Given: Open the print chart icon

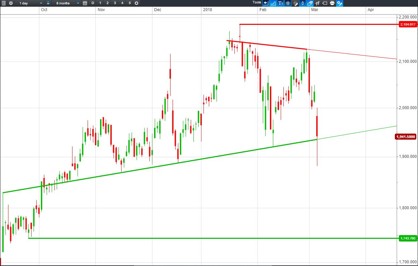Looking at the screenshot, I should pyautogui.click(x=332, y=3).
